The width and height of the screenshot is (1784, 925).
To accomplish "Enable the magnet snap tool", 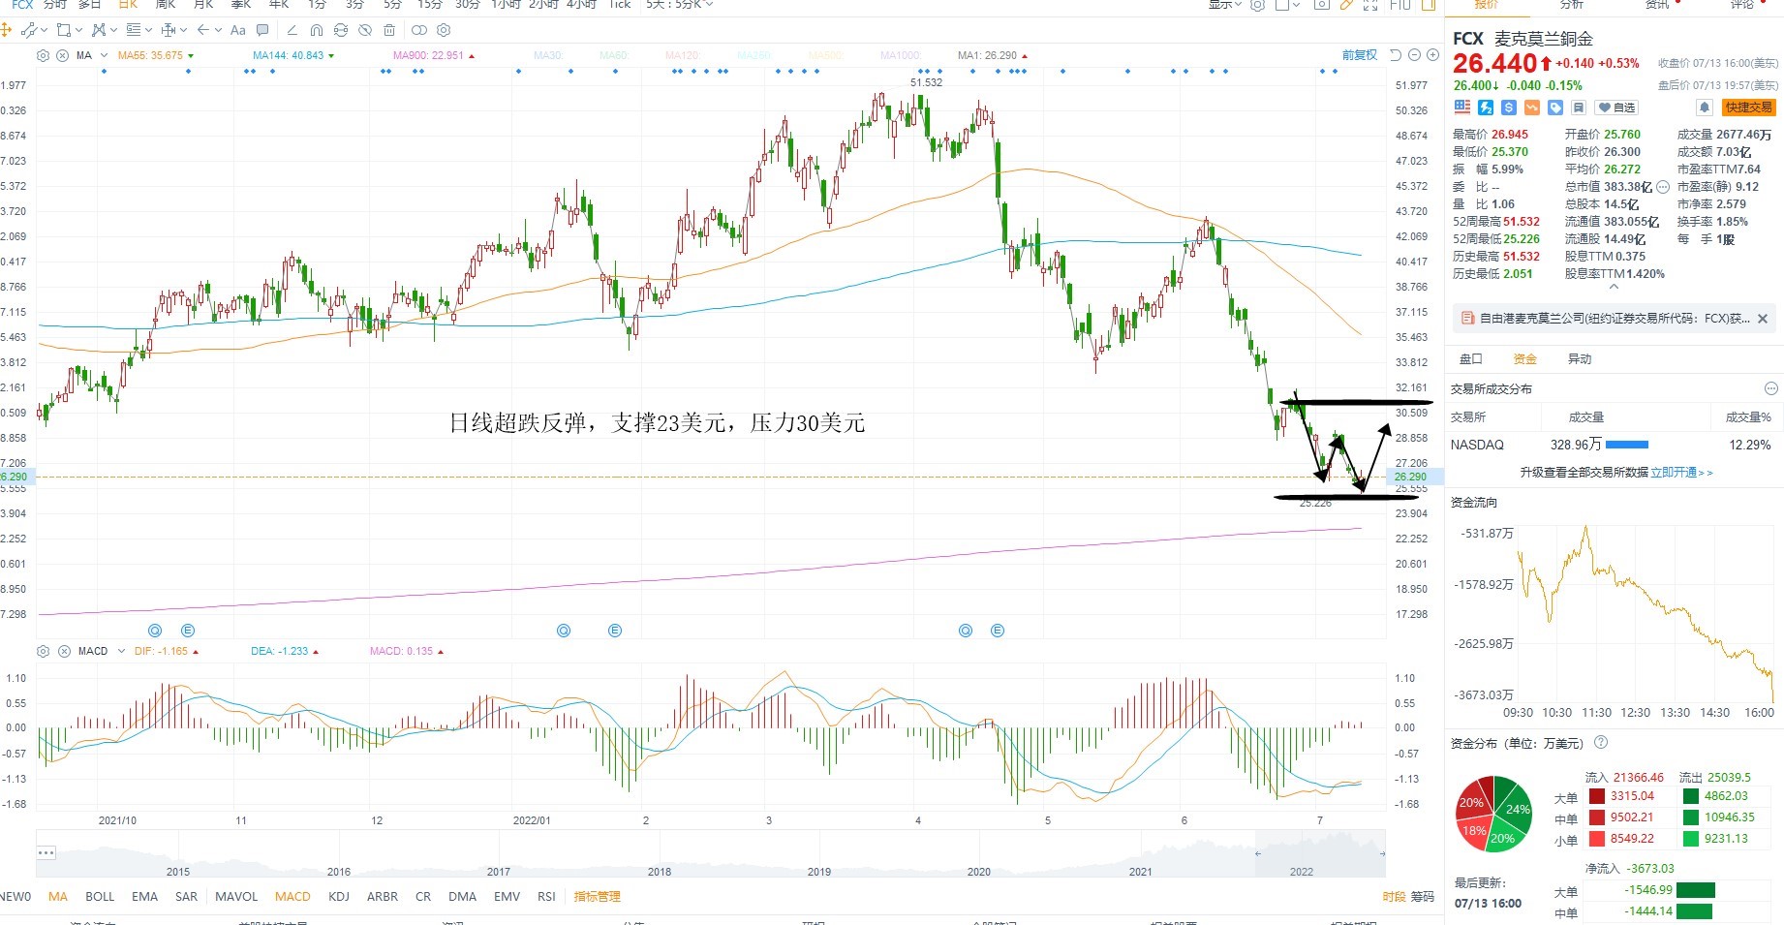I will click(x=317, y=30).
